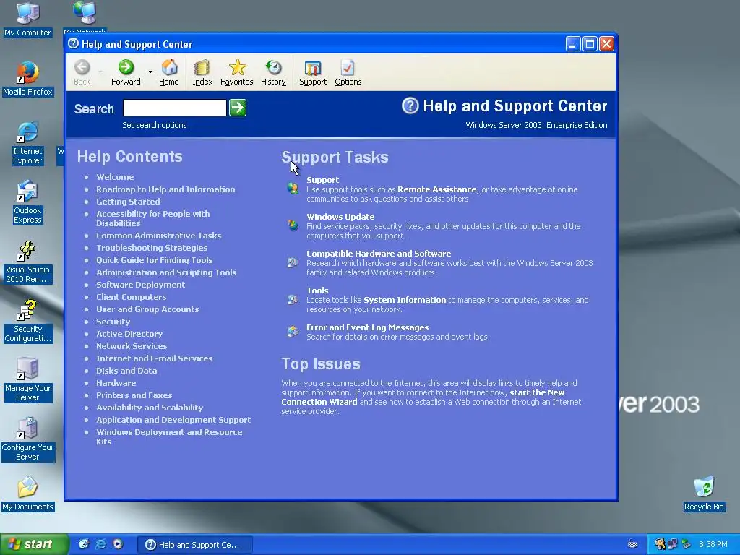The image size is (740, 555).
Task: Click the Support task heading link
Action: coord(323,180)
